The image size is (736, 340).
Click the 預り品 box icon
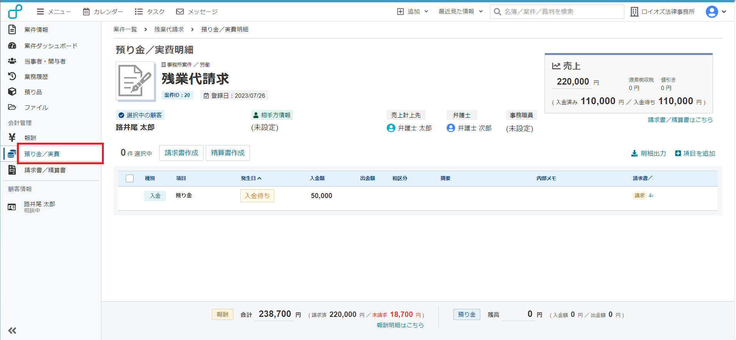(x=12, y=92)
